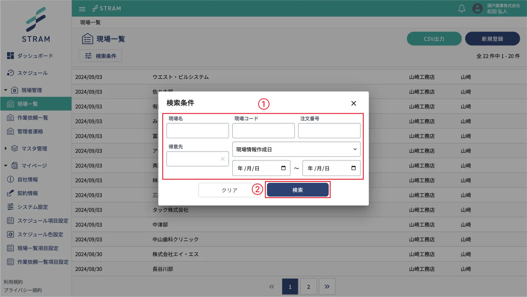Open システム設定 menu item

tap(32, 207)
